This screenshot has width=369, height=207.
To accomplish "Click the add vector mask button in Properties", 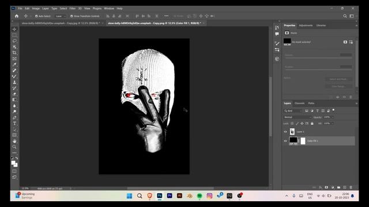I will [x=351, y=42].
